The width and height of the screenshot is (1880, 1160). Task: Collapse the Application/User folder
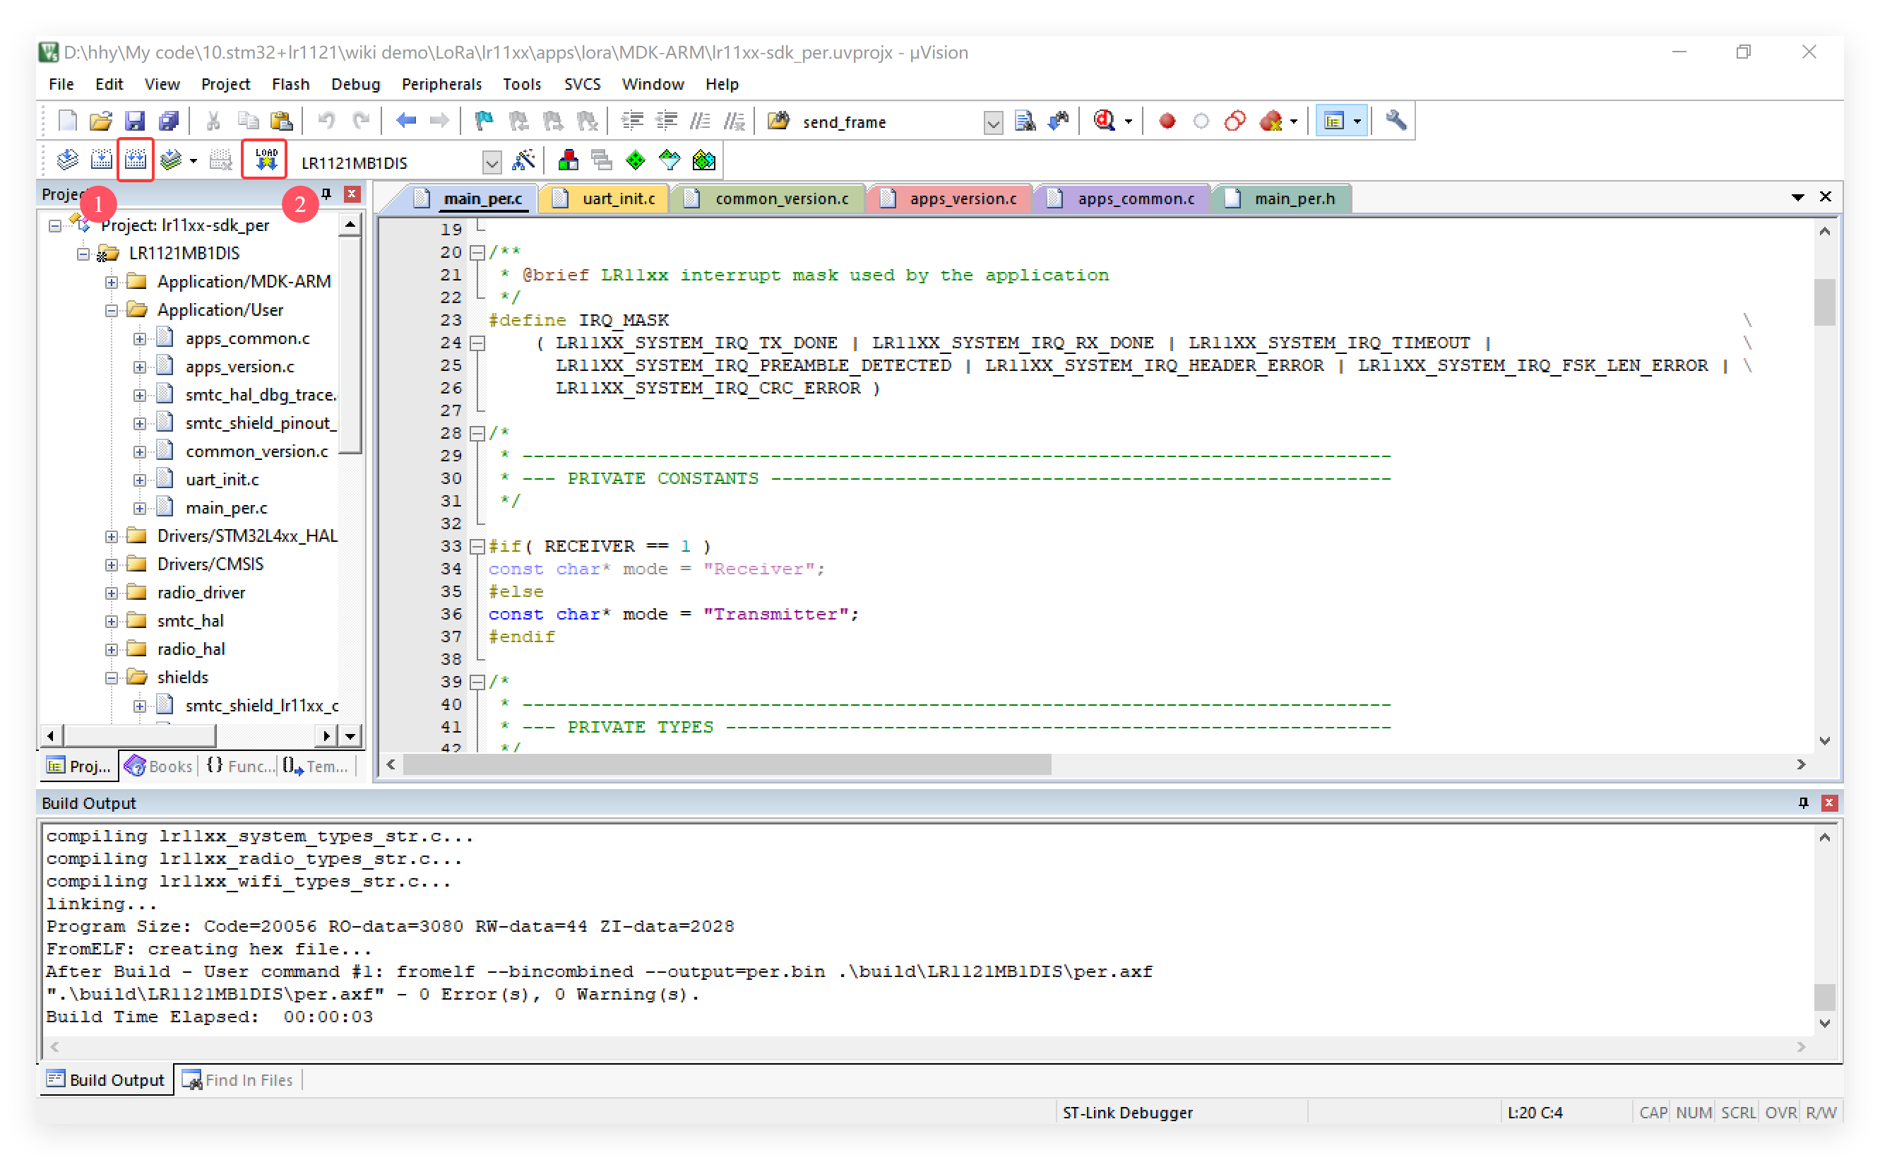point(111,310)
